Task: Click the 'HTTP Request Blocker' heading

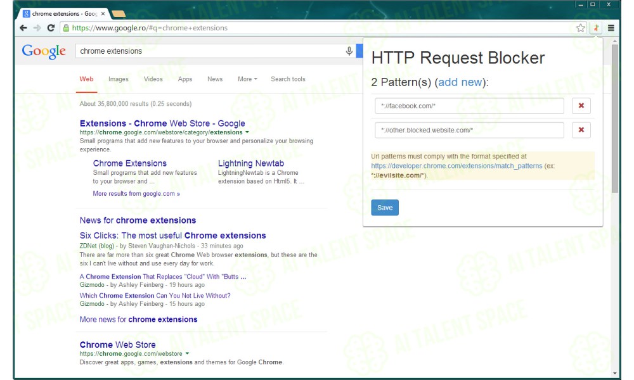Action: point(458,58)
